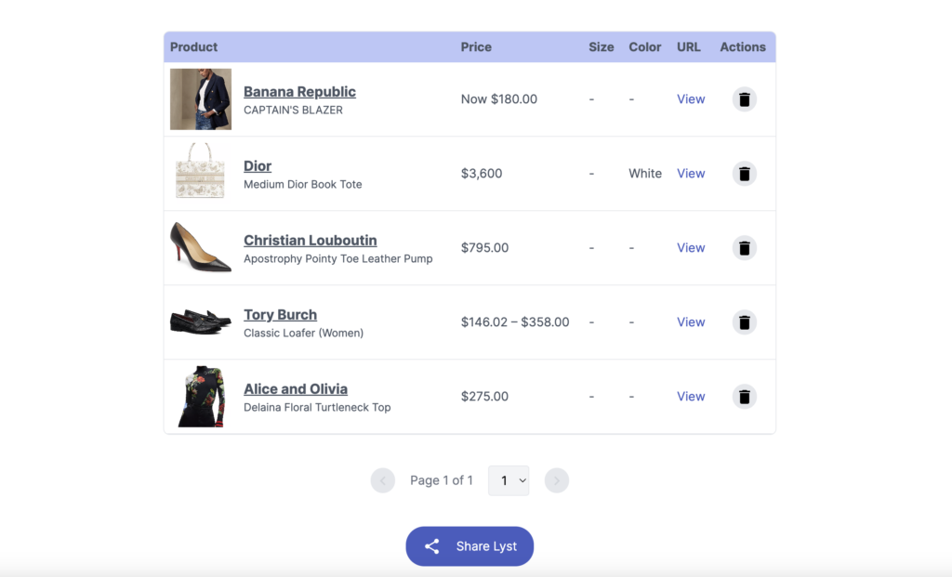View URL for Banana Republic blazer
952x577 pixels.
tap(691, 99)
